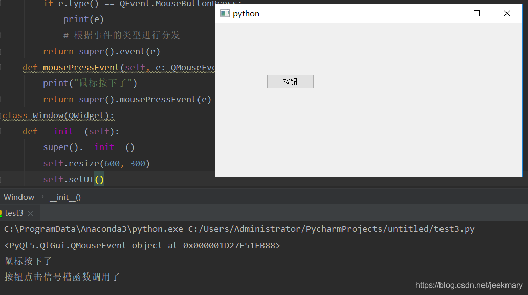Click the QMouseEvent object output line
The height and width of the screenshot is (295, 528).
(x=142, y=245)
